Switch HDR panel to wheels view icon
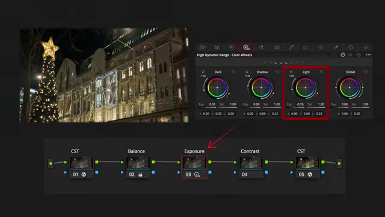The image size is (385, 217). [343, 55]
